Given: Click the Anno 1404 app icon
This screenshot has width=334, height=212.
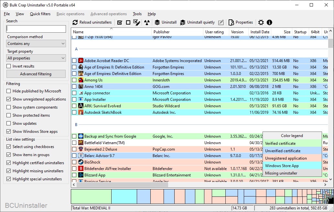Looking at the screenshot, I should click(x=81, y=86).
